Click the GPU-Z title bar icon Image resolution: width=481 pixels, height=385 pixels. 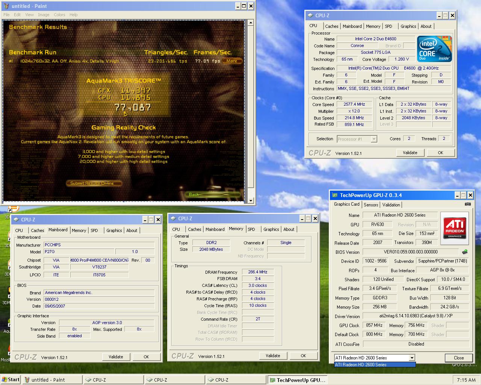coord(334,195)
